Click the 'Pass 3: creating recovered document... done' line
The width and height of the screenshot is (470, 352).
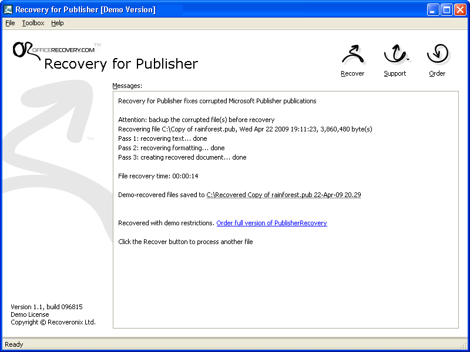182,157
